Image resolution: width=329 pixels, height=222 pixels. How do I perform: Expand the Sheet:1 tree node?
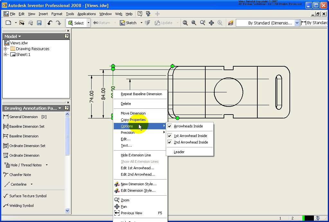[5, 55]
